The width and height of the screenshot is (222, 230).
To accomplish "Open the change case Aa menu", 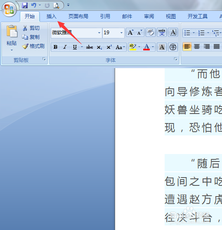I will [x=120, y=47].
